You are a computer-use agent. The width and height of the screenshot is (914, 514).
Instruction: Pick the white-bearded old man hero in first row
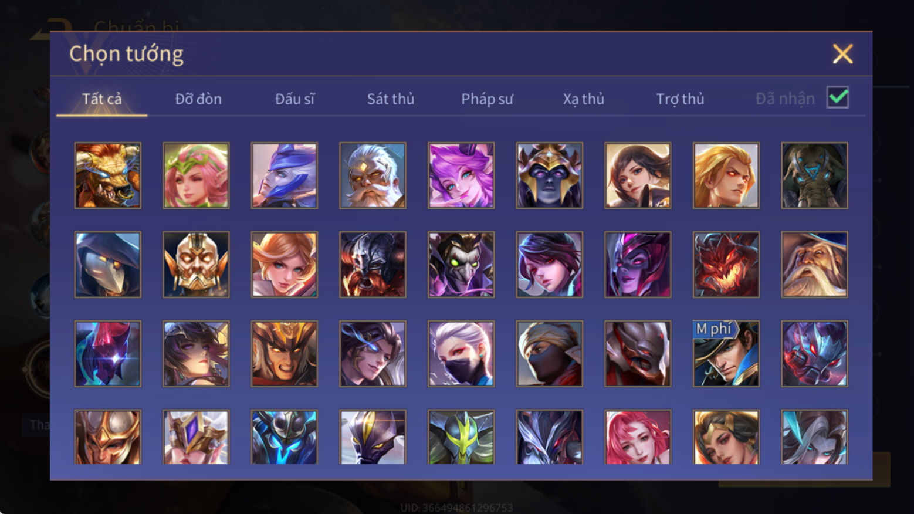point(373,175)
